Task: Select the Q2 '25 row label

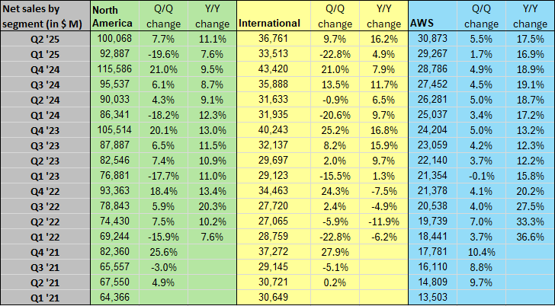Action: (x=70, y=37)
